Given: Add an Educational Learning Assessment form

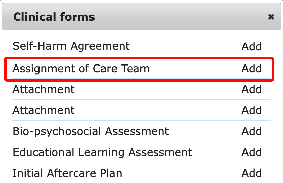Looking at the screenshot, I should [x=252, y=152].
